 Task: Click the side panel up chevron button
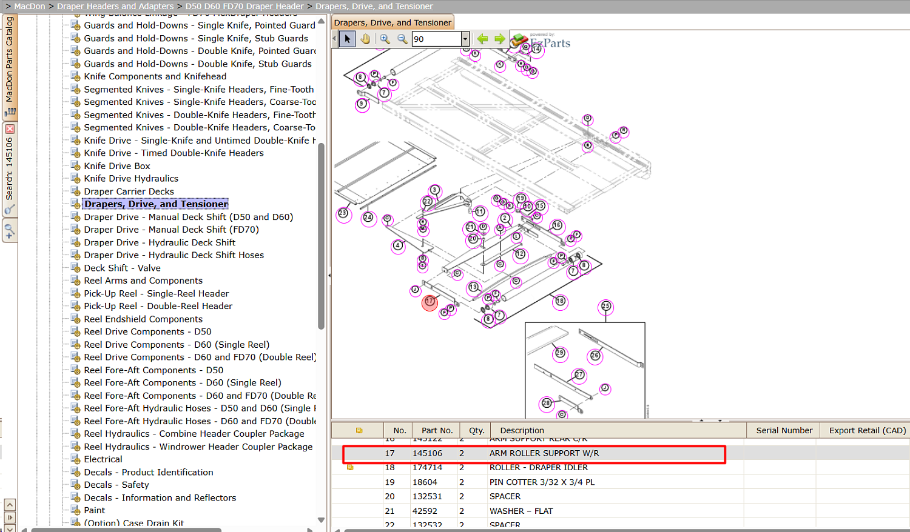[x=10, y=505]
